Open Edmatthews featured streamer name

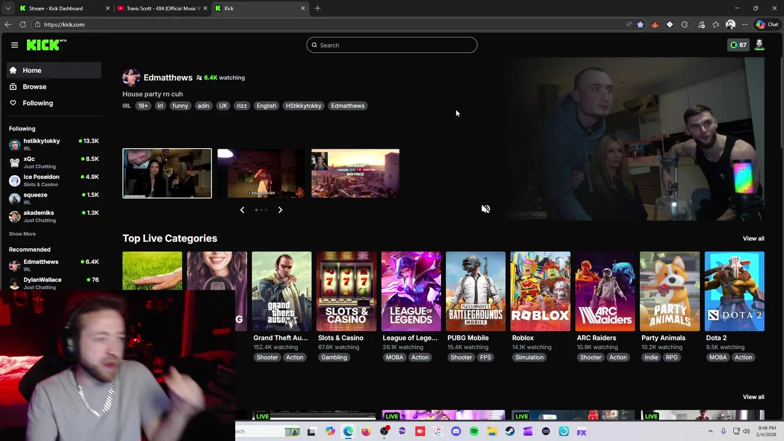(x=168, y=77)
